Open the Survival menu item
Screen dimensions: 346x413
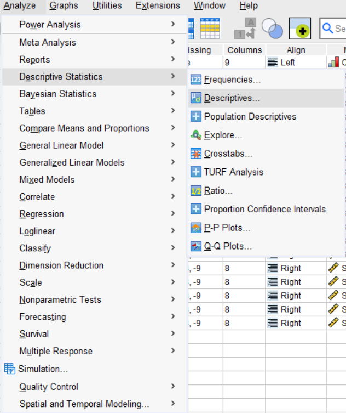94,333
